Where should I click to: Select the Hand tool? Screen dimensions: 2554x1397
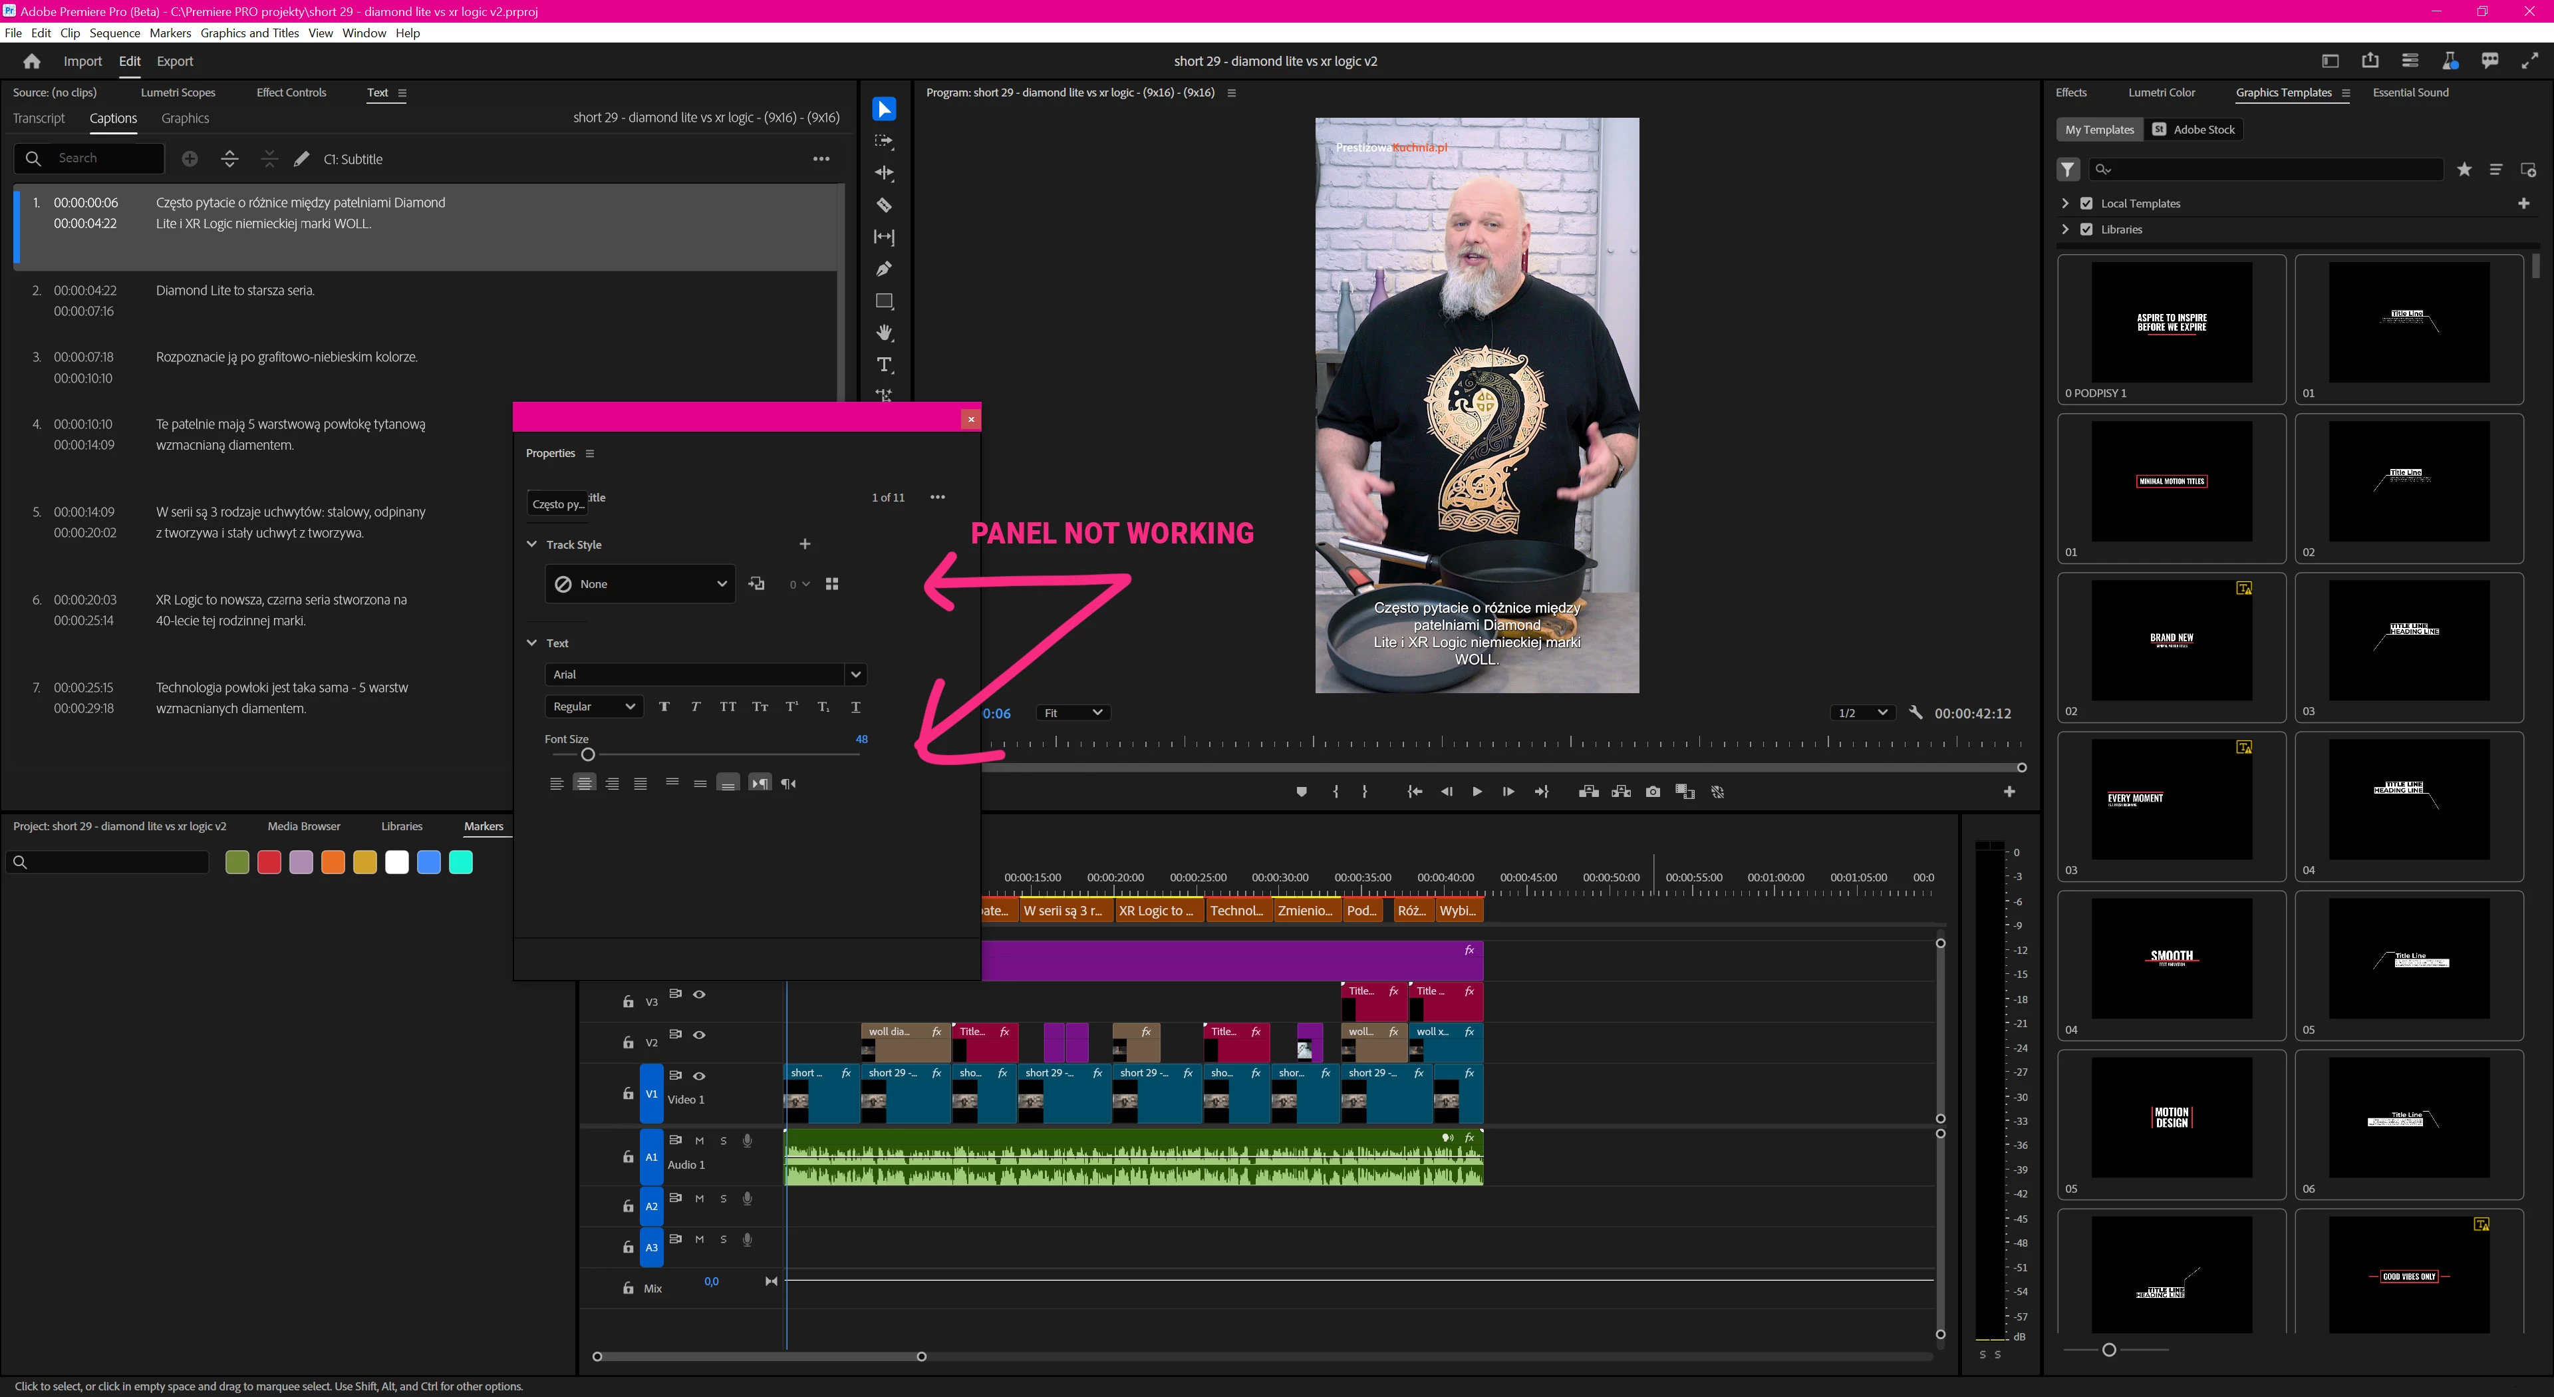coord(883,333)
